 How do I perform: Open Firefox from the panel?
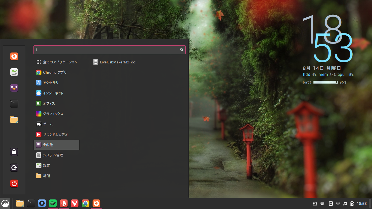pyautogui.click(x=96, y=203)
